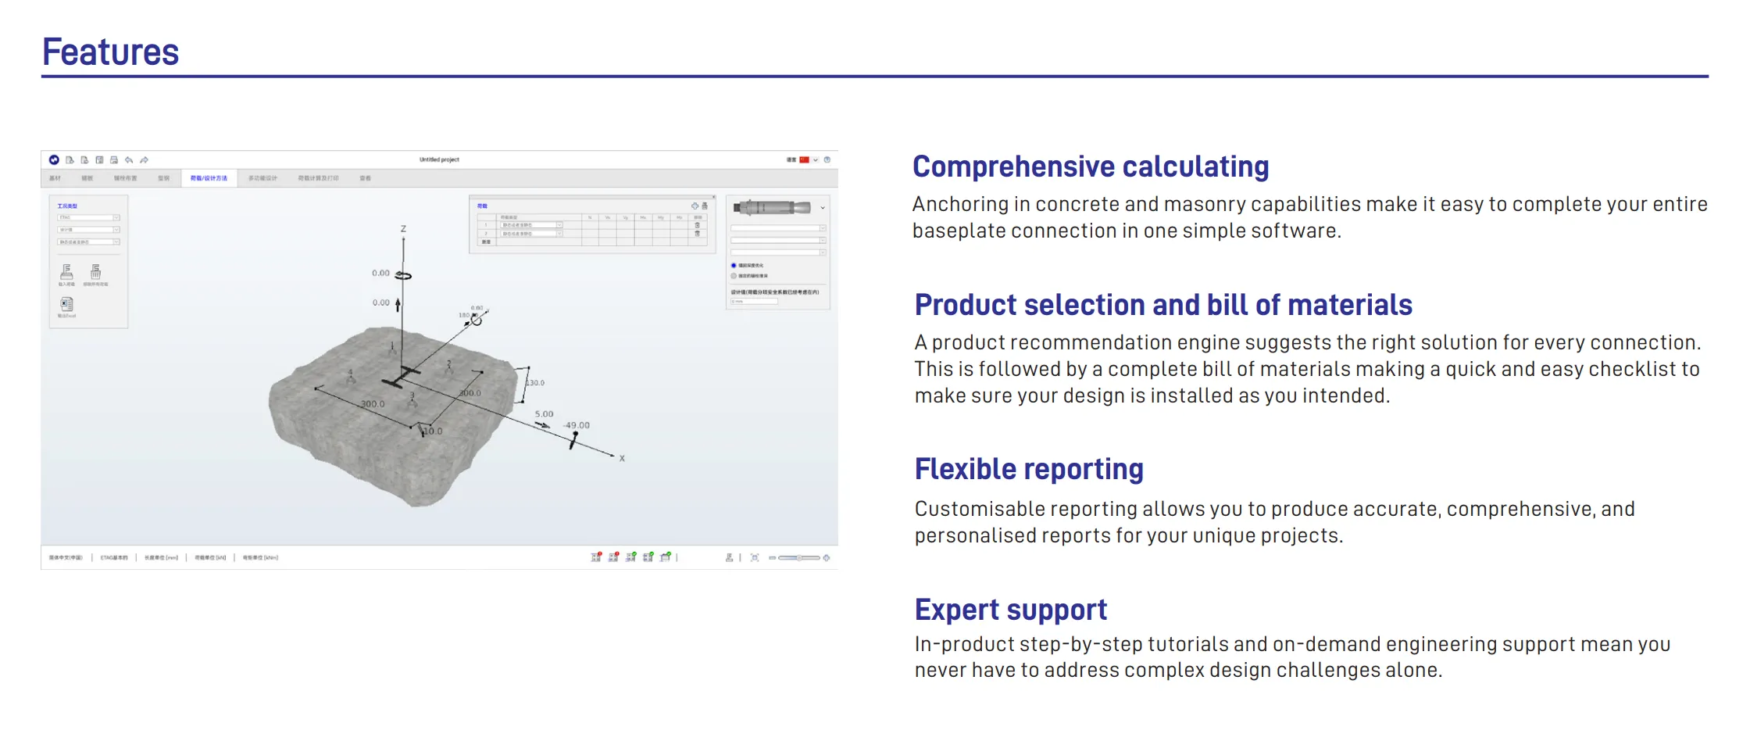This screenshot has width=1750, height=741.
Task: Switch to the 荷载/设计方法 tab
Action: coord(209,178)
